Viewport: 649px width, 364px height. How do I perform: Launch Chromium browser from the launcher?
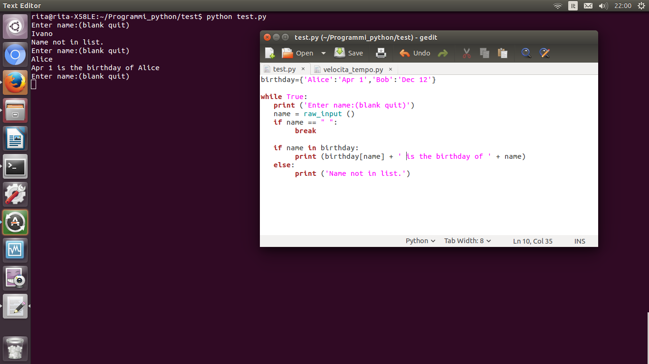pos(15,55)
